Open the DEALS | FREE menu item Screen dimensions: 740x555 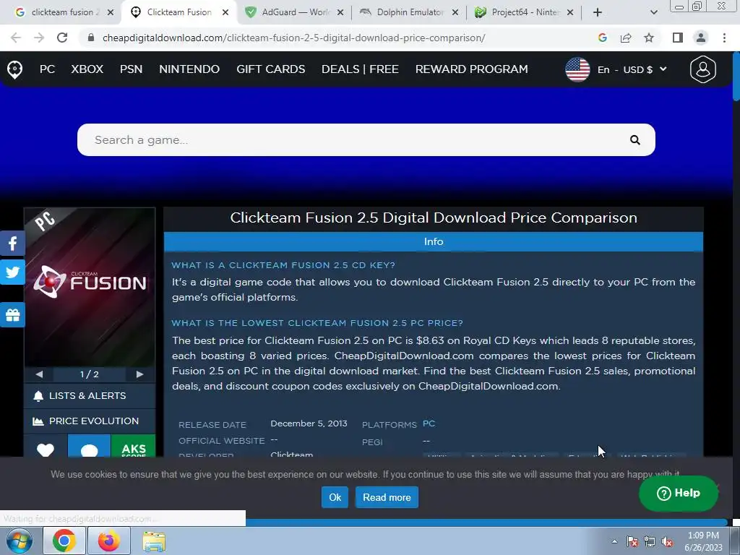click(x=360, y=69)
